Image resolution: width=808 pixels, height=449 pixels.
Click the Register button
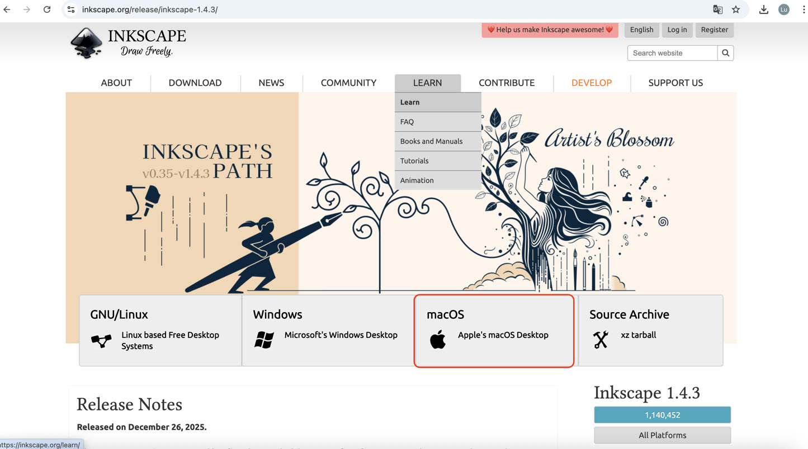click(x=714, y=30)
